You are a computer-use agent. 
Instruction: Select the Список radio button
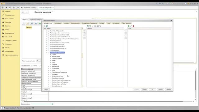pos(32,66)
